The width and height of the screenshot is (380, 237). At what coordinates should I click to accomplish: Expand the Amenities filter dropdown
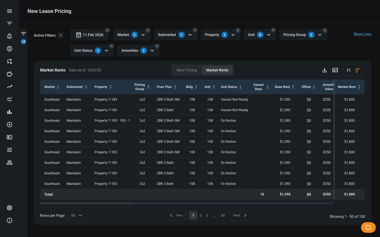152,51
